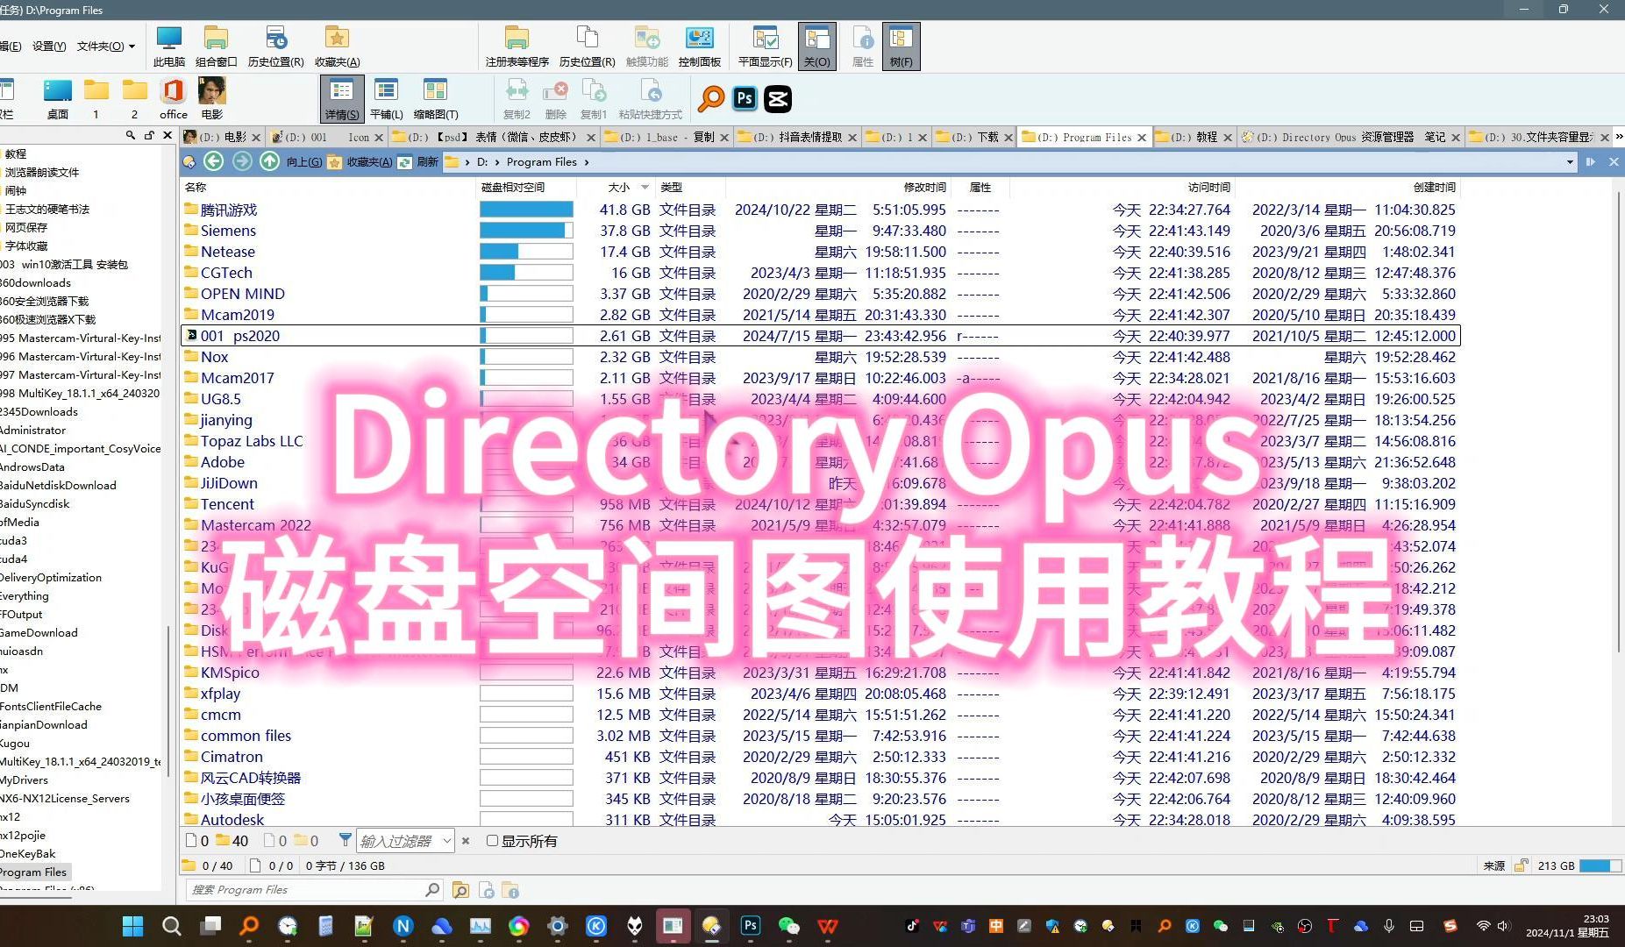Open the 电影 shortcut thumbnail
1625x947 pixels.
pyautogui.click(x=212, y=98)
